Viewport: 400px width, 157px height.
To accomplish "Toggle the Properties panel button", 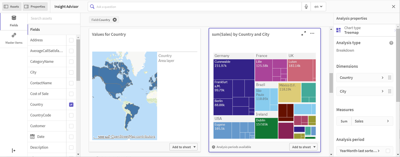I will pyautogui.click(x=35, y=7).
